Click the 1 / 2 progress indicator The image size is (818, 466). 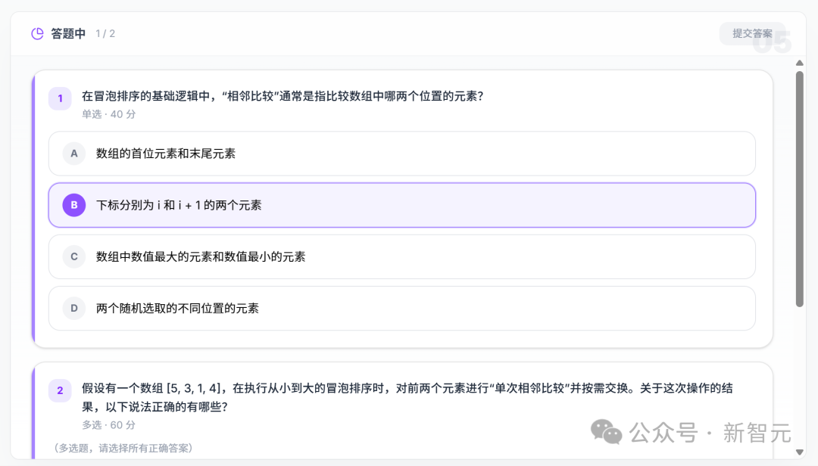pos(104,33)
